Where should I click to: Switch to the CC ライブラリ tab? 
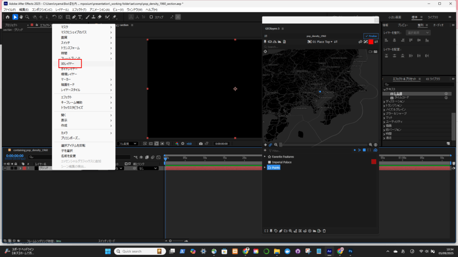(x=433, y=79)
